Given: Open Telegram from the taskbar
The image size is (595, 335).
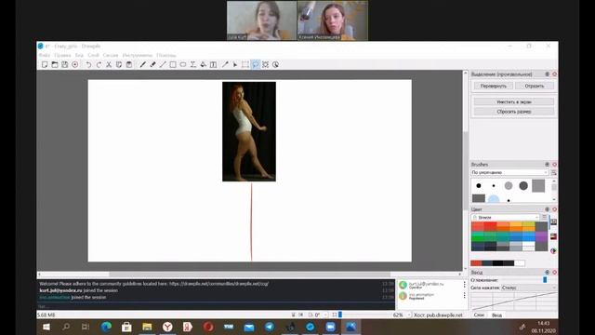Looking at the screenshot, I should click(x=270, y=327).
